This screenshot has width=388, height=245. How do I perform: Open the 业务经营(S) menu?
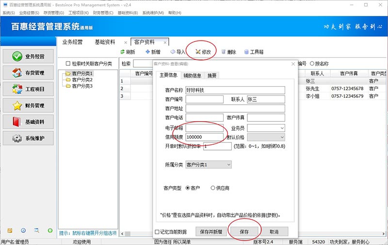(29, 13)
